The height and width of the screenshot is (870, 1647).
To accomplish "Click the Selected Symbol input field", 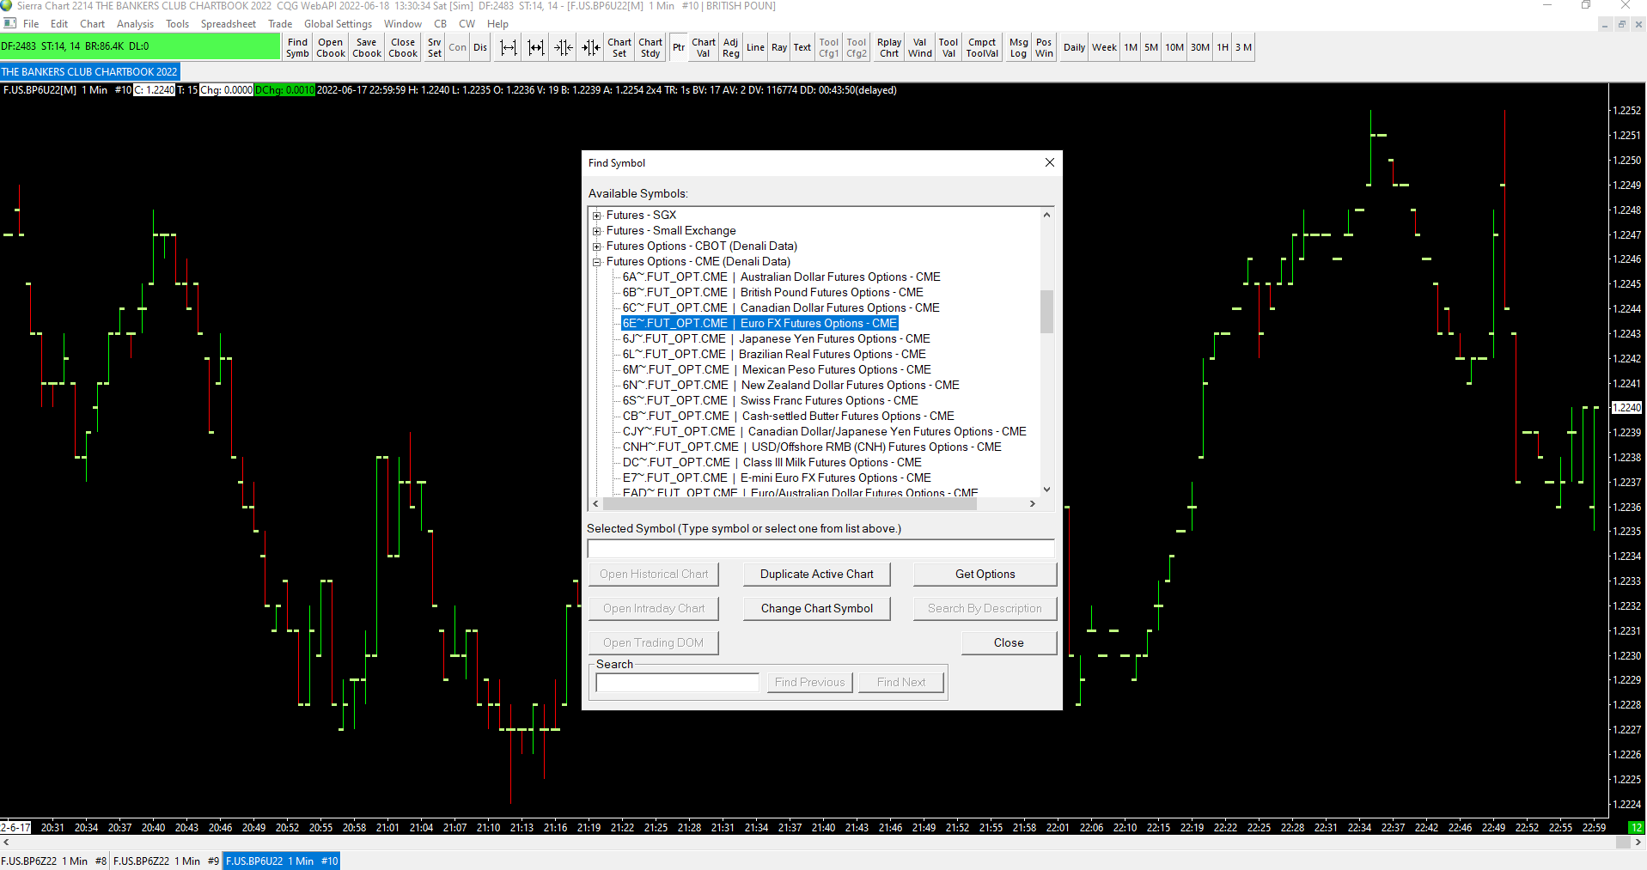I will coord(820,548).
